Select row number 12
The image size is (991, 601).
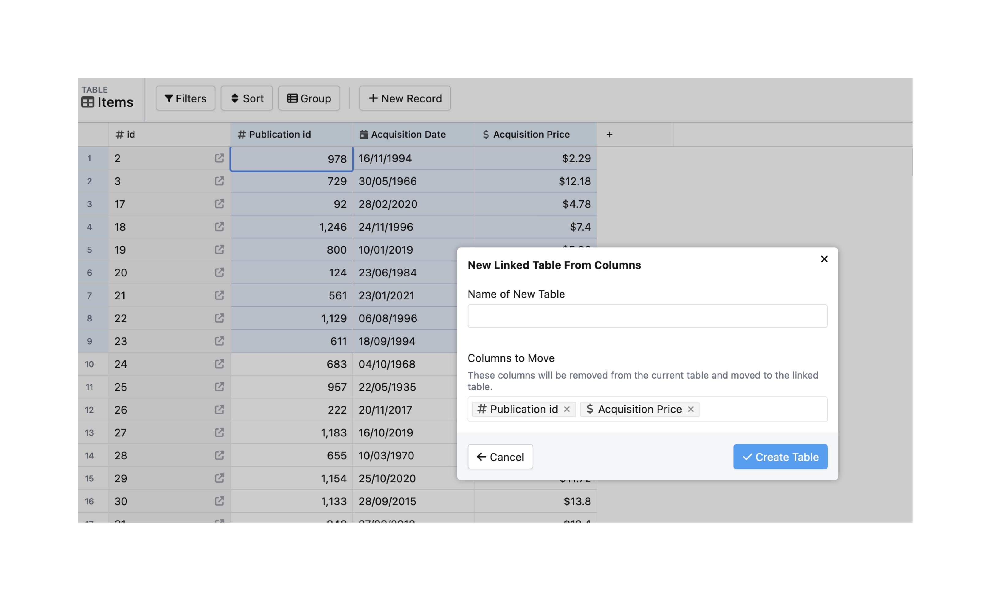(89, 410)
